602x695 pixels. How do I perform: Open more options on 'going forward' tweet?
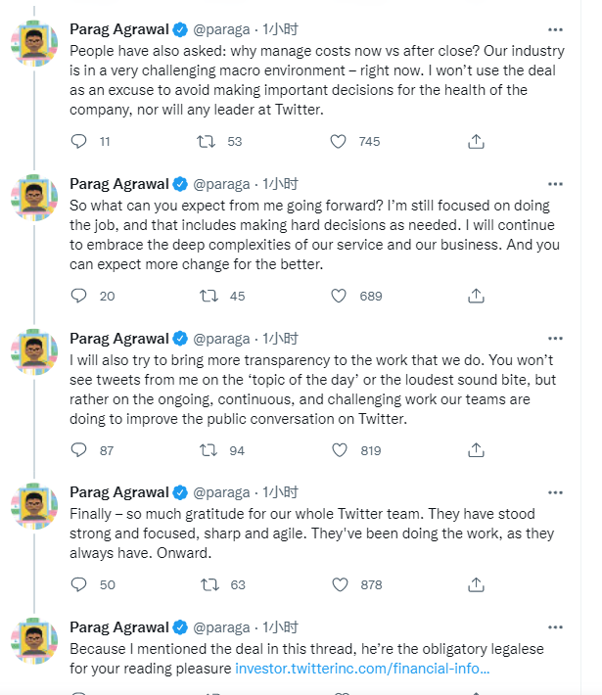coord(555,183)
